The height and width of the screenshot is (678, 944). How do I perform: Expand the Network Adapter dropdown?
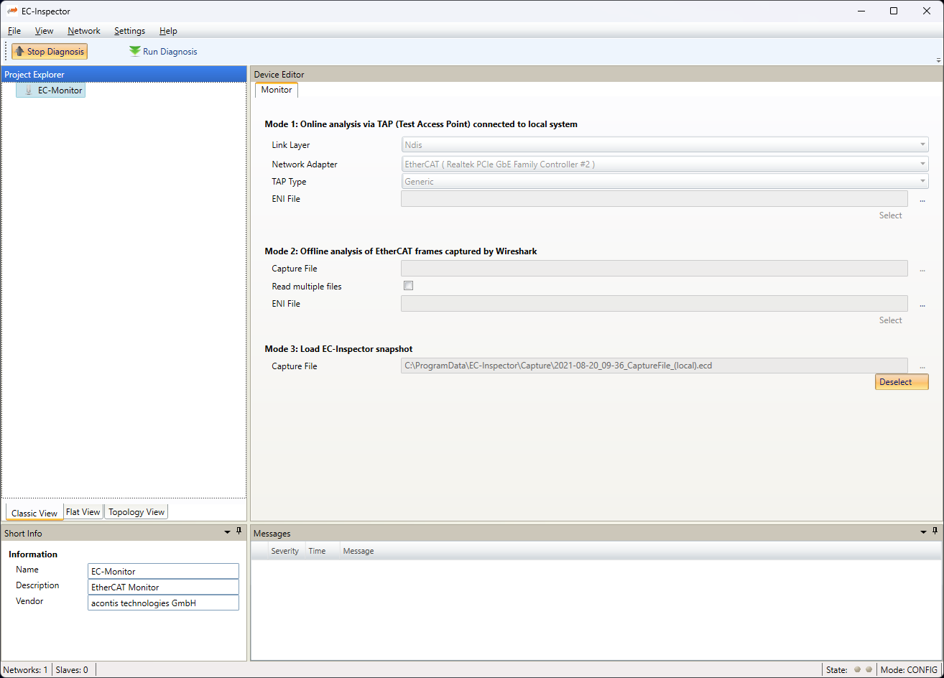click(922, 164)
